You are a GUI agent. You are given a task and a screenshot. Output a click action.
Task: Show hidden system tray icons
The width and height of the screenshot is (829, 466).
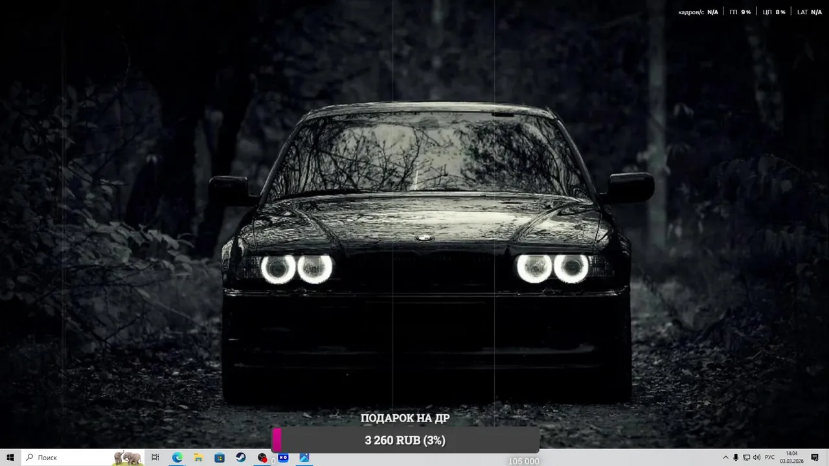pos(725,458)
